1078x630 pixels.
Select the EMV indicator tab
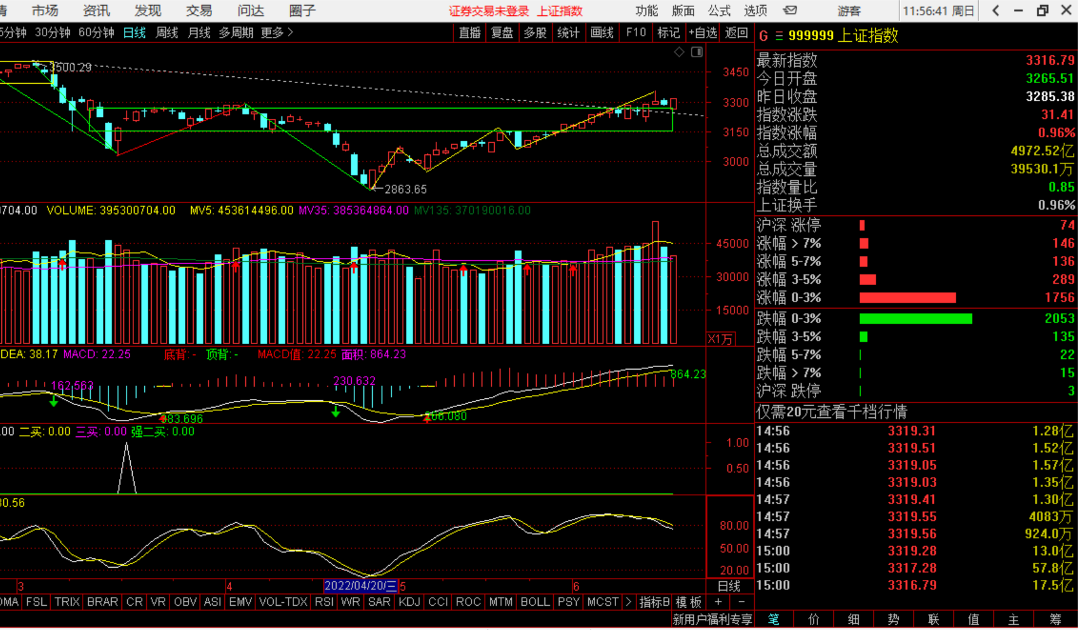point(241,601)
